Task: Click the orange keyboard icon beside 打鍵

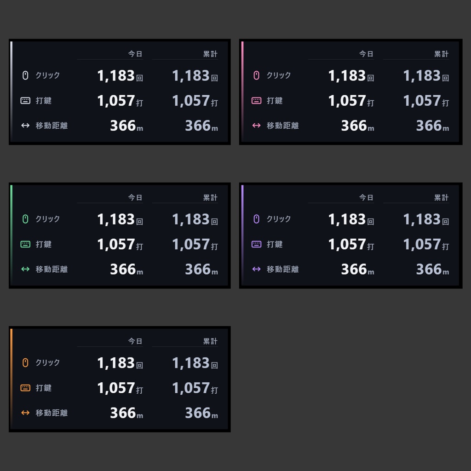Action: [x=25, y=388]
